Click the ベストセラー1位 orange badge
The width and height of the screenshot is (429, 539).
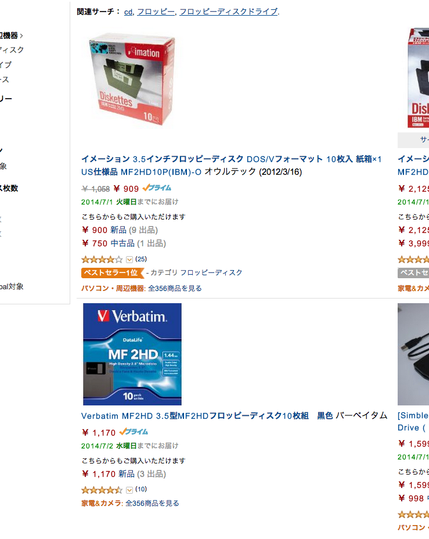click(x=112, y=272)
